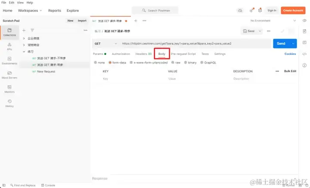Click the Save button
The height and width of the screenshot is (188, 310).
point(249,31)
